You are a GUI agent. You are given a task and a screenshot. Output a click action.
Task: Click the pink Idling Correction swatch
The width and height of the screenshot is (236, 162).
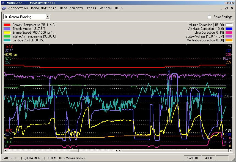[229, 33]
